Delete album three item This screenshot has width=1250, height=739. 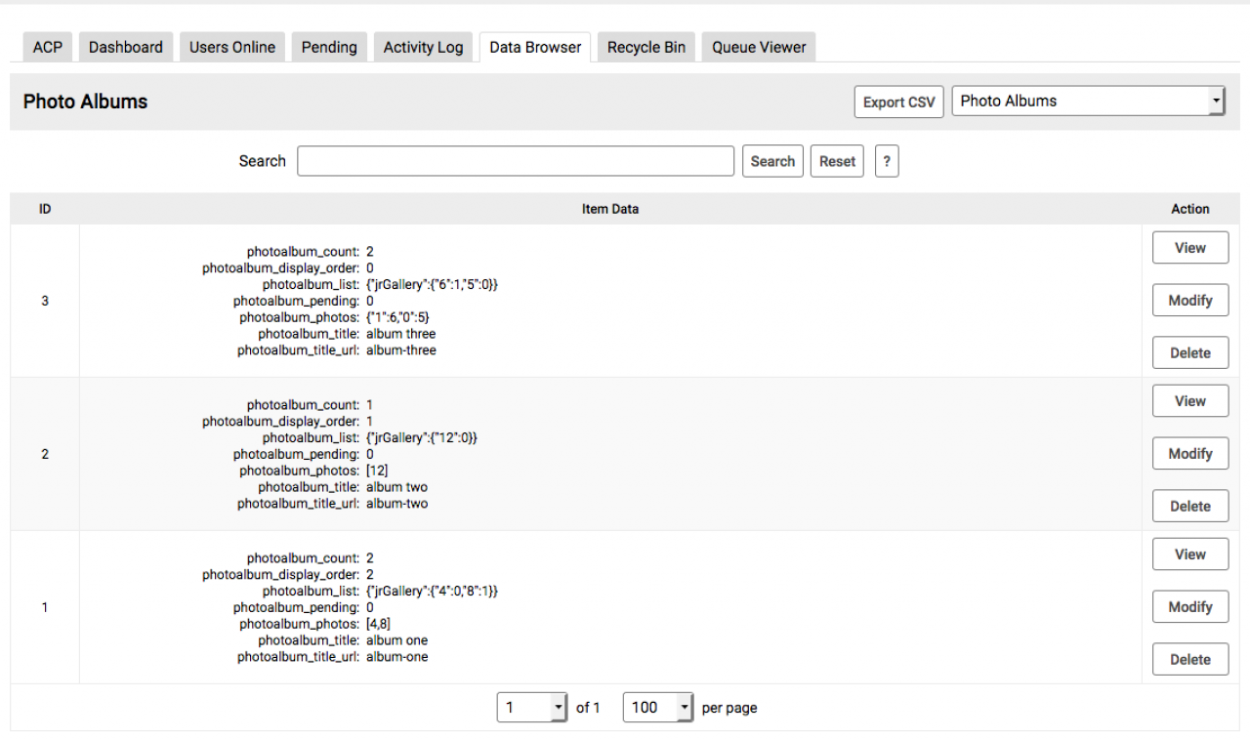[1189, 353]
